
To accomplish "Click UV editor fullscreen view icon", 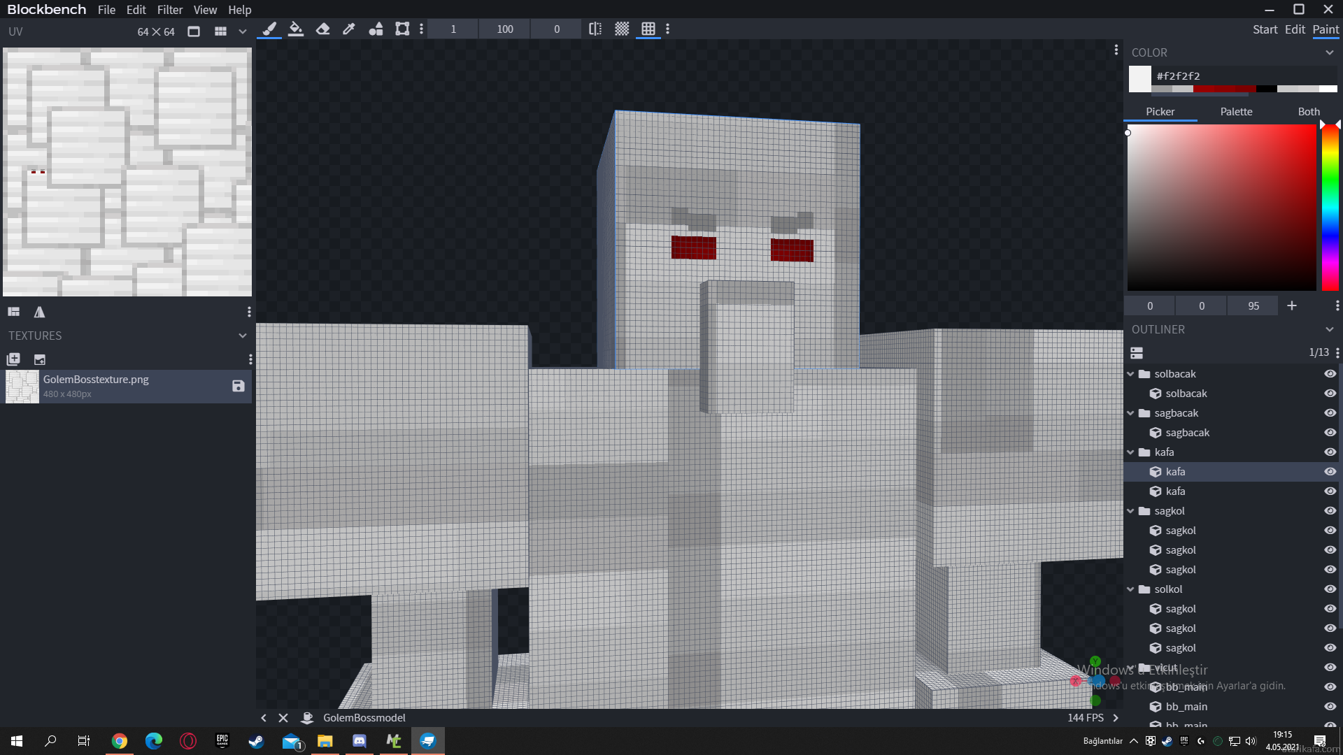I will pos(194,31).
